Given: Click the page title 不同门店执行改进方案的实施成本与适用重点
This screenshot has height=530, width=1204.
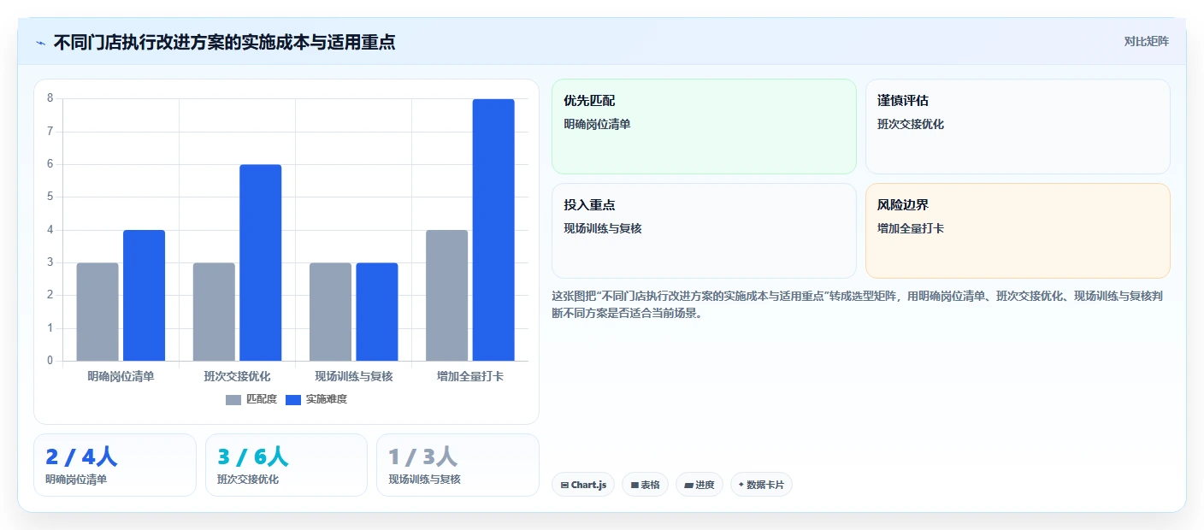Looking at the screenshot, I should [x=224, y=42].
